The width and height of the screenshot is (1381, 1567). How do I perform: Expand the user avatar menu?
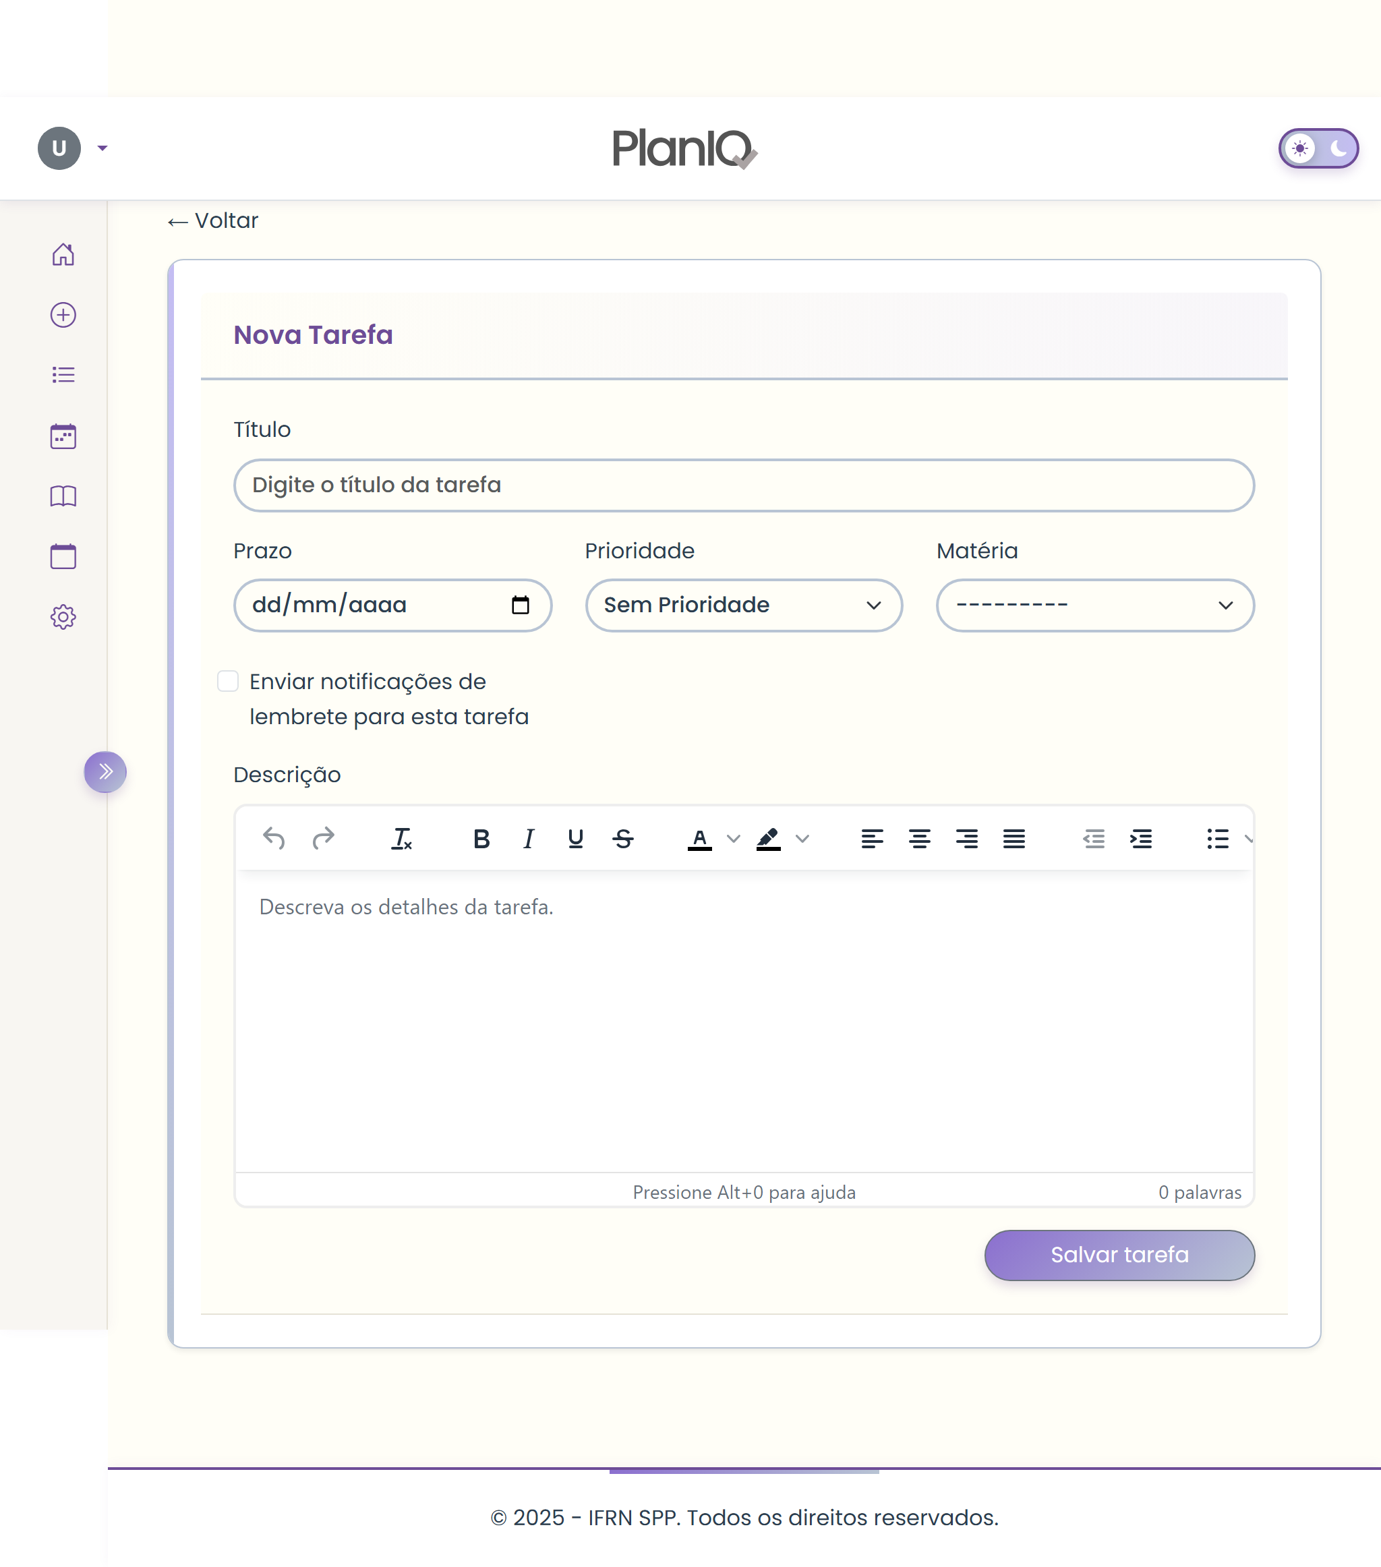click(74, 148)
